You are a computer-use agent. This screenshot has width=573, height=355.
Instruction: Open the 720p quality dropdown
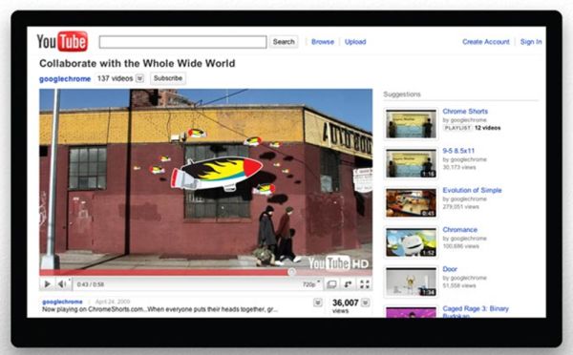pos(311,284)
